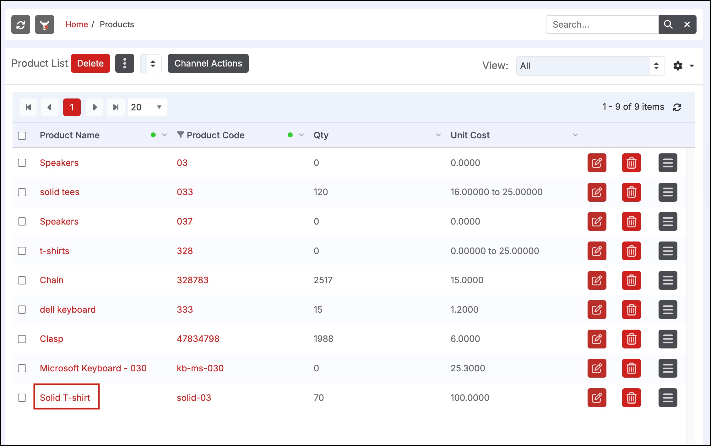This screenshot has width=711, height=446.
Task: Check the Solid T-shirt row checkbox
Action: coord(22,398)
